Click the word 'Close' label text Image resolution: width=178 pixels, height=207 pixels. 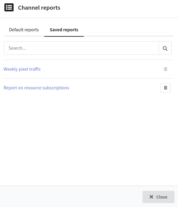pos(162,197)
